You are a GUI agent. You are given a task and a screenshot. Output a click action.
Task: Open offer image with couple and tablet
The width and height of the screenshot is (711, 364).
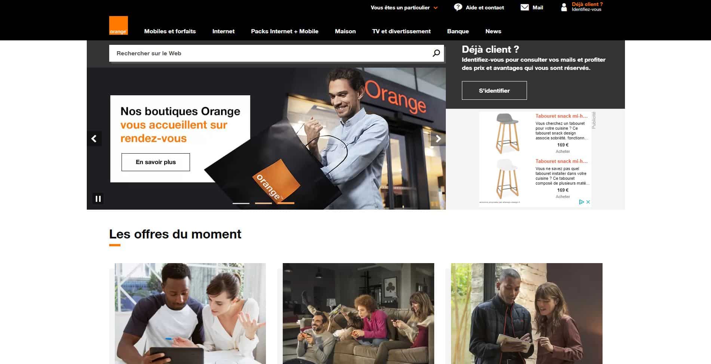click(190, 314)
